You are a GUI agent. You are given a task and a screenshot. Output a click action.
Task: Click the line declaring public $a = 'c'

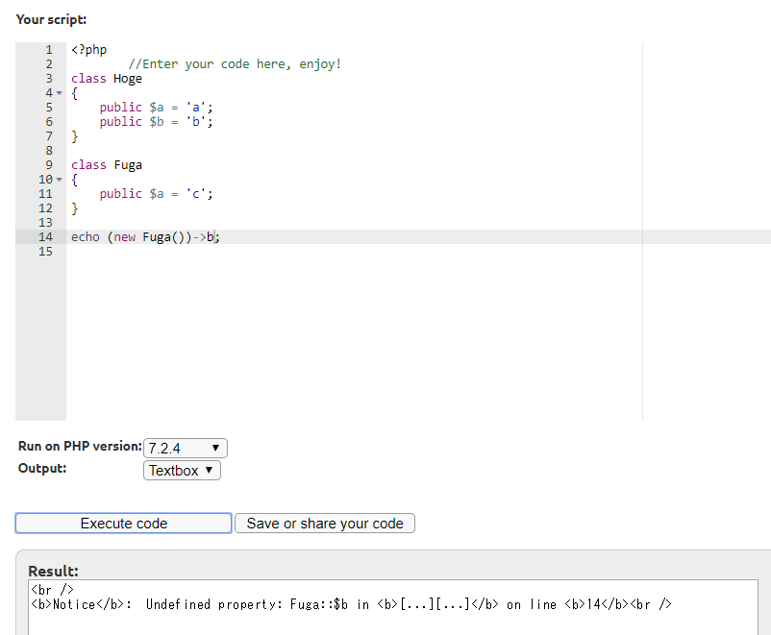click(x=156, y=194)
